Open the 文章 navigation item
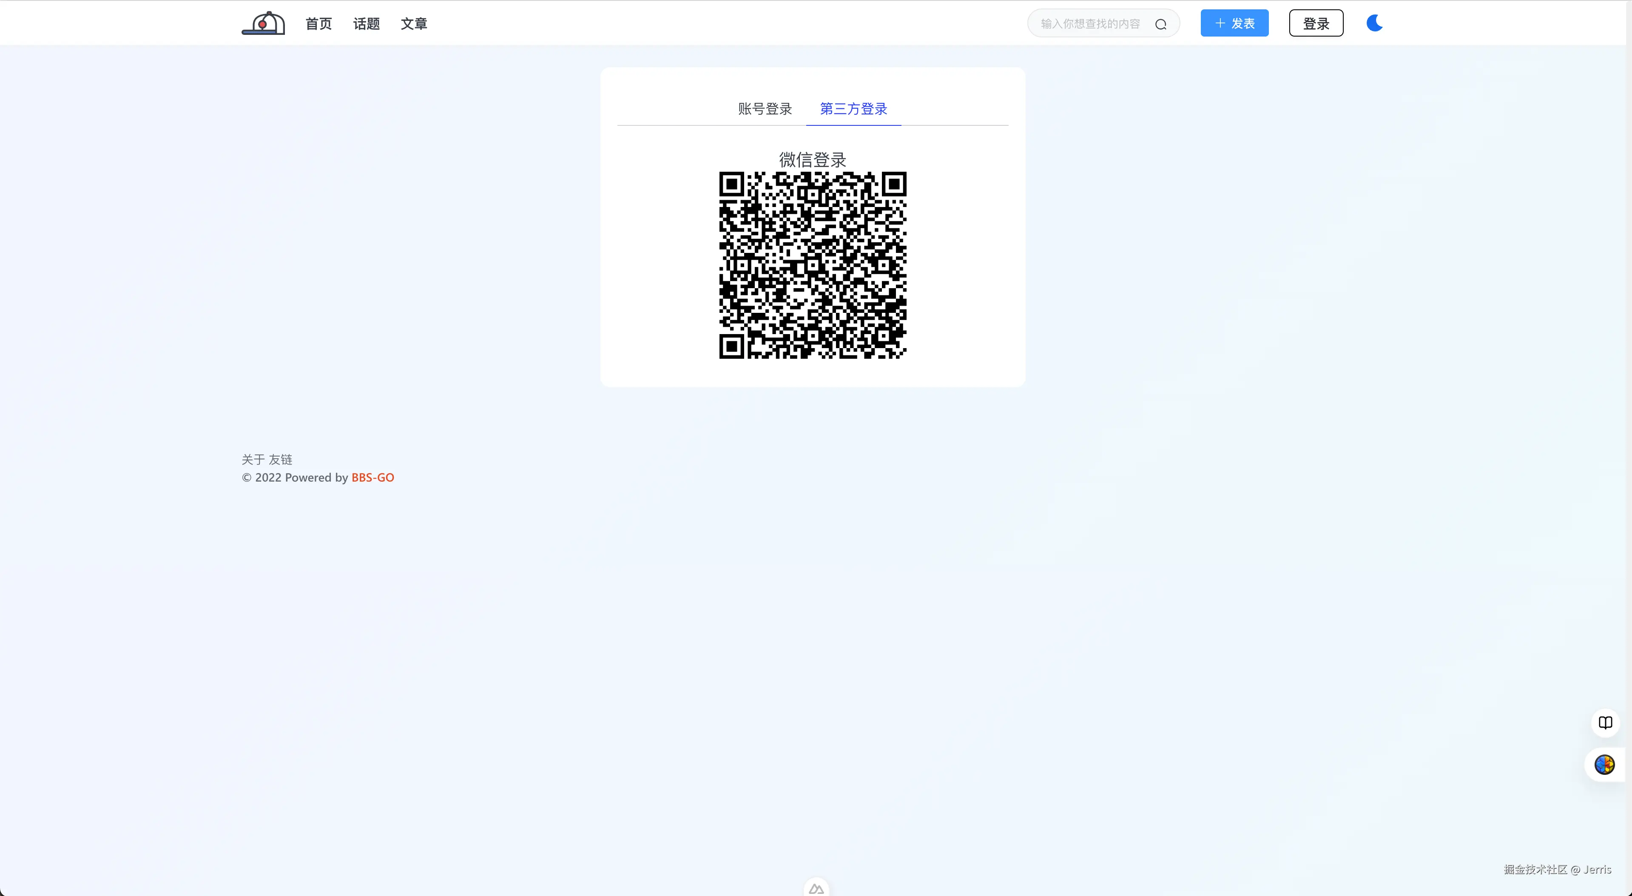Viewport: 1632px width, 896px height. point(414,23)
